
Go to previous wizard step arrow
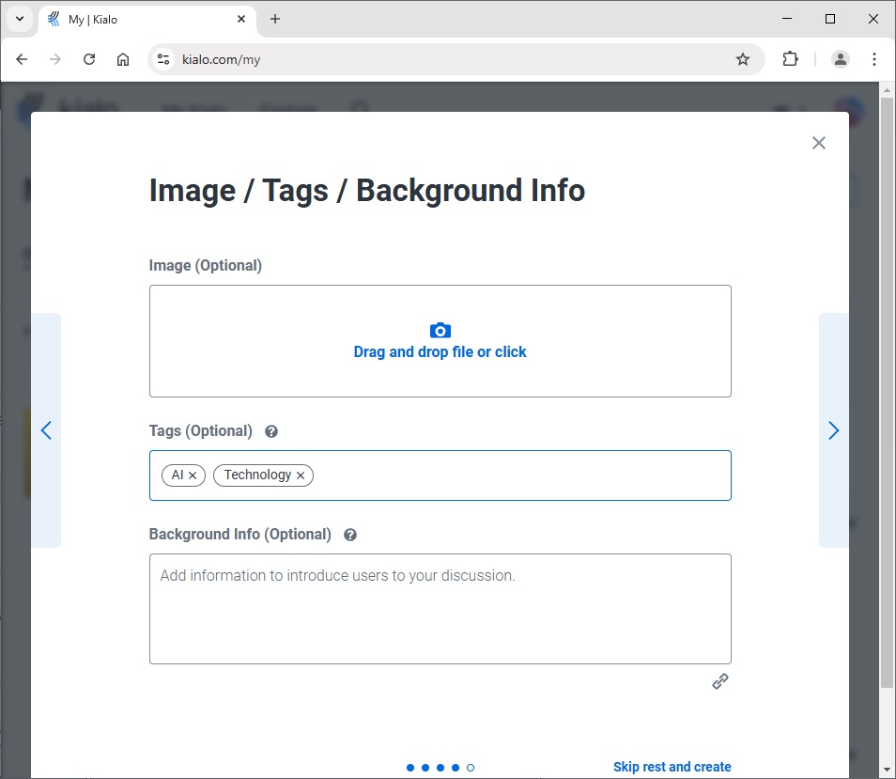pyautogui.click(x=46, y=430)
